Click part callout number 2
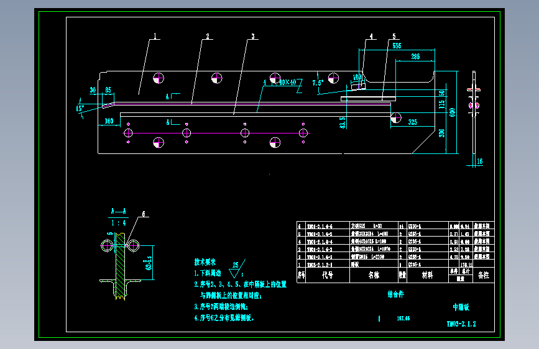The width and height of the screenshot is (539, 349). click(x=207, y=36)
